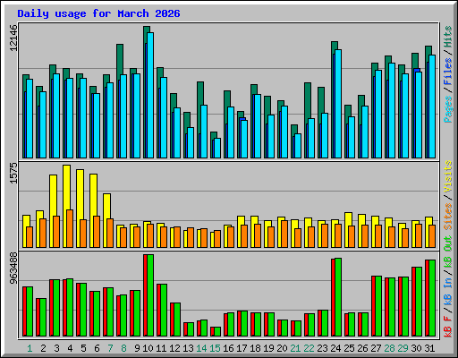Select day 17 on the date axis
458x358 pixels.
pyautogui.click(x=242, y=348)
